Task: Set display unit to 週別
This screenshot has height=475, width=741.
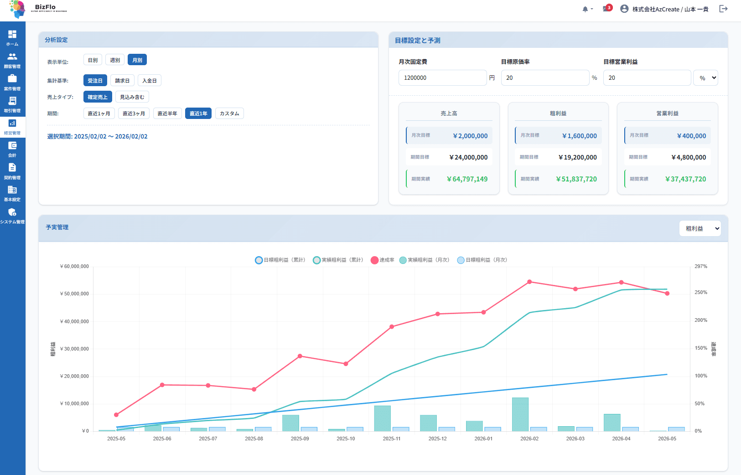Action: (x=115, y=60)
